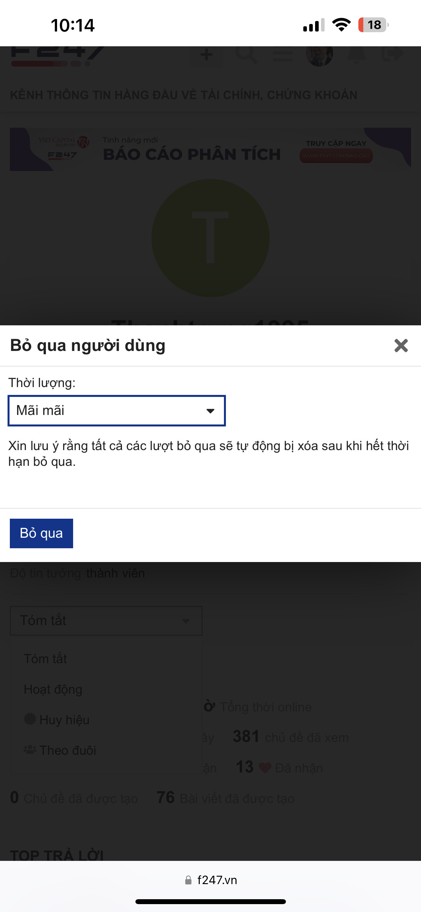Close the Bỏ qua người dùng dialog
Screen dimensions: 421x912
pyautogui.click(x=401, y=346)
